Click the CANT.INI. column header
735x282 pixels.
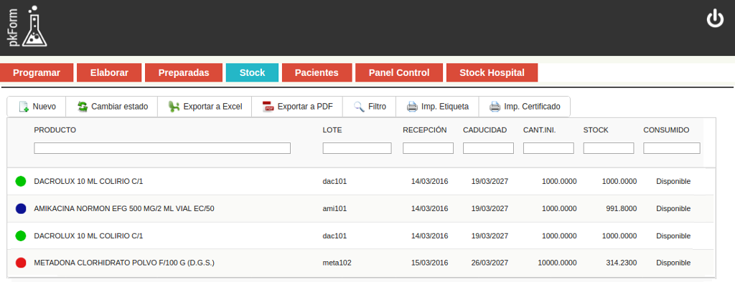[540, 130]
